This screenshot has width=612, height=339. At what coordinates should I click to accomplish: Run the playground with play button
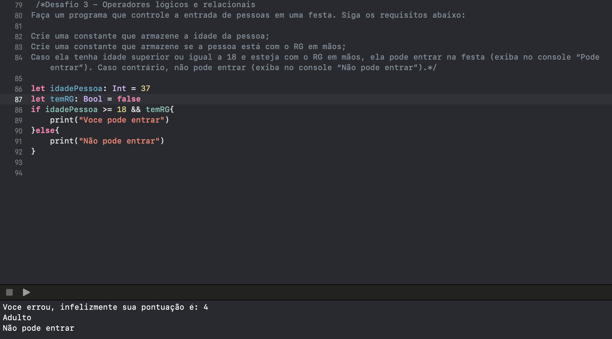(26, 292)
